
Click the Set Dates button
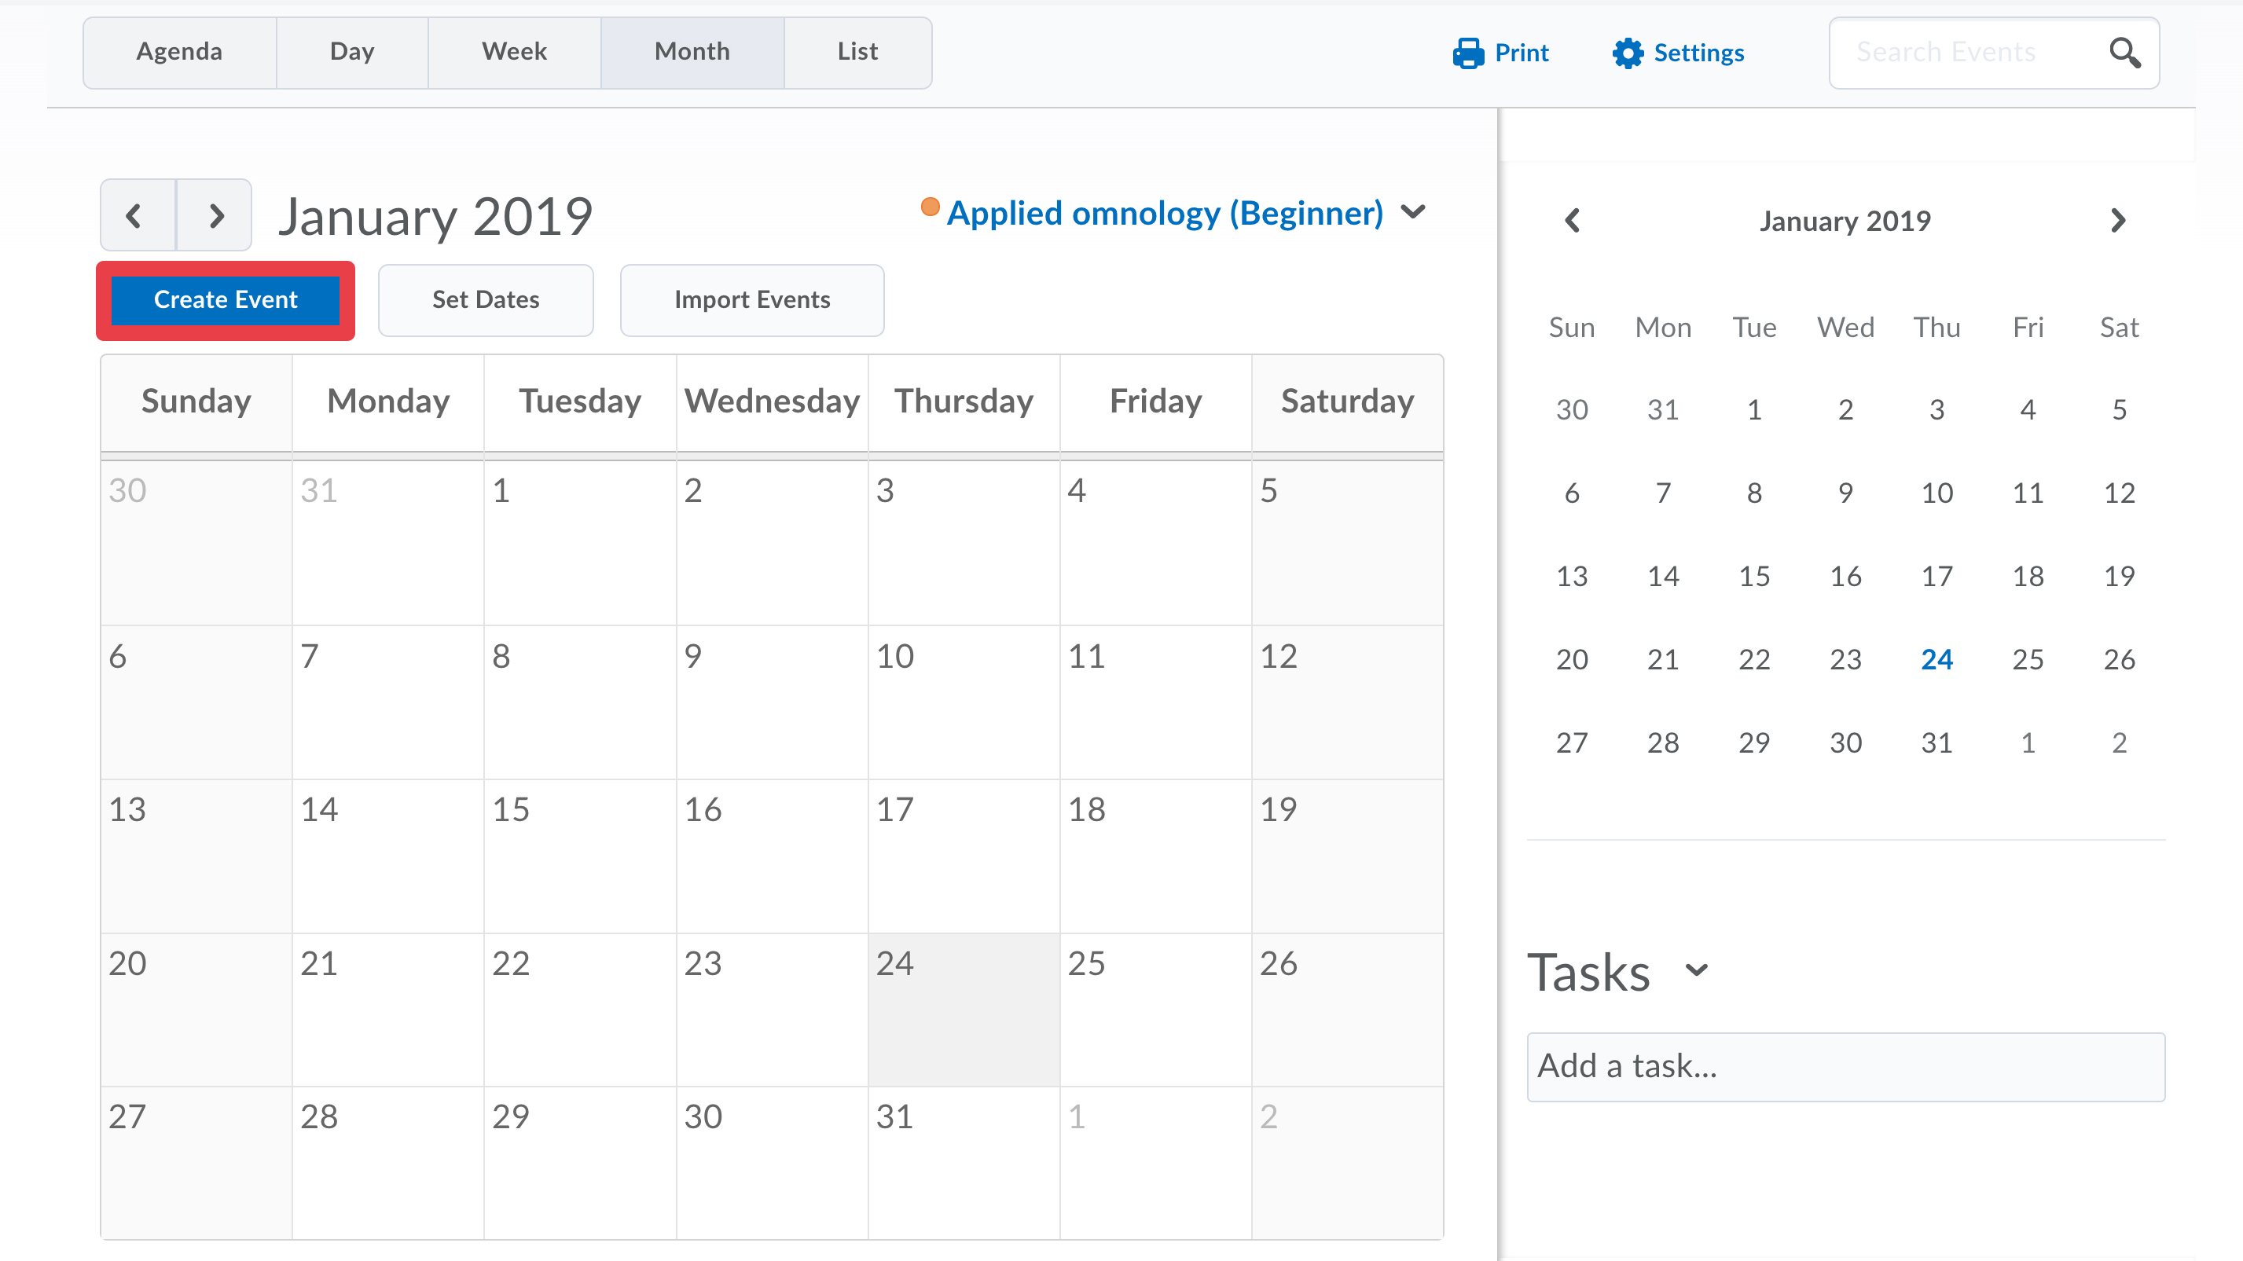click(x=485, y=300)
